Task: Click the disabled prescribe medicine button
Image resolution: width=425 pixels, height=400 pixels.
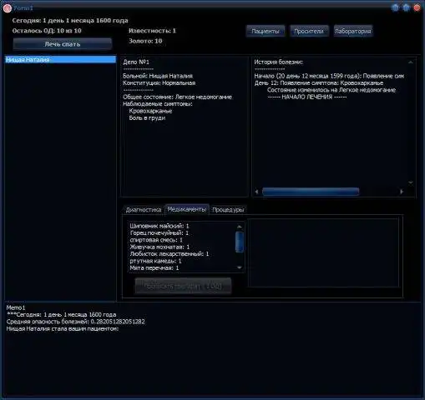Action: click(x=183, y=286)
